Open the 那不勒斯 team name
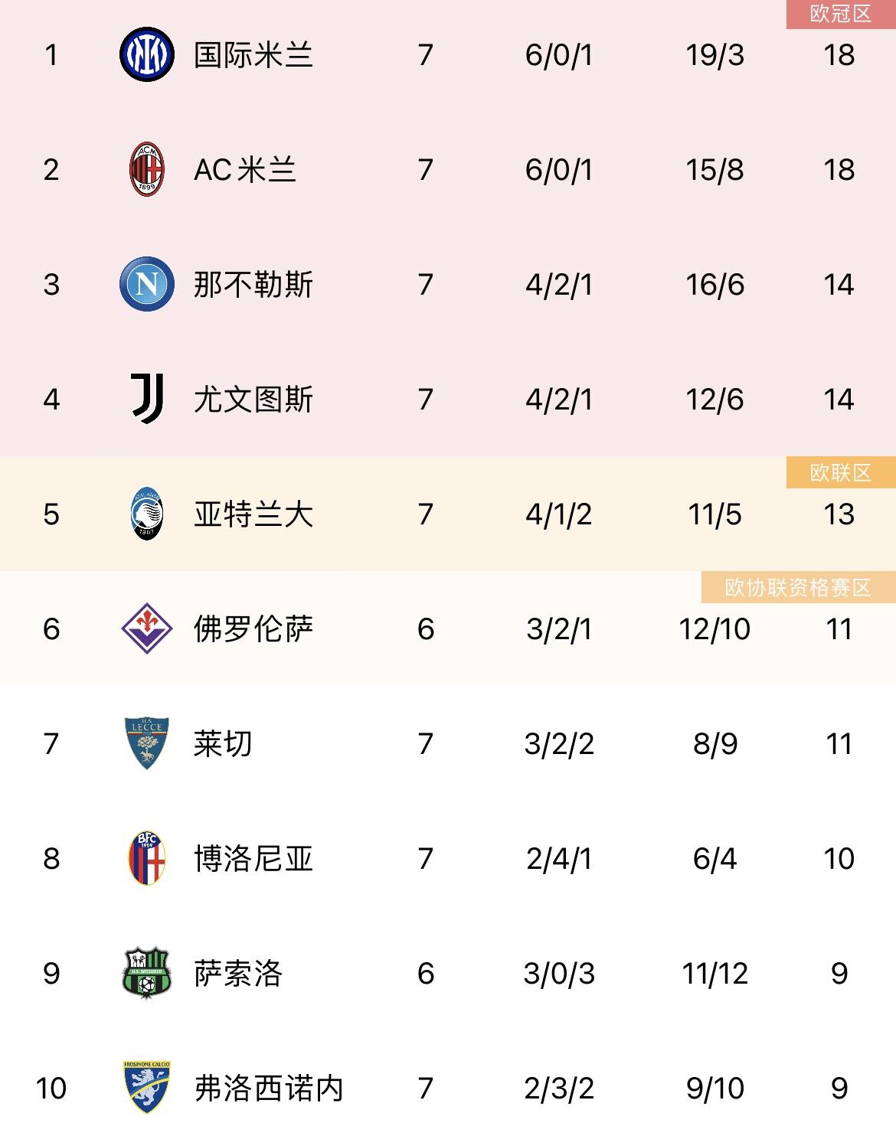Screen dimensions: 896x1136 tap(253, 285)
